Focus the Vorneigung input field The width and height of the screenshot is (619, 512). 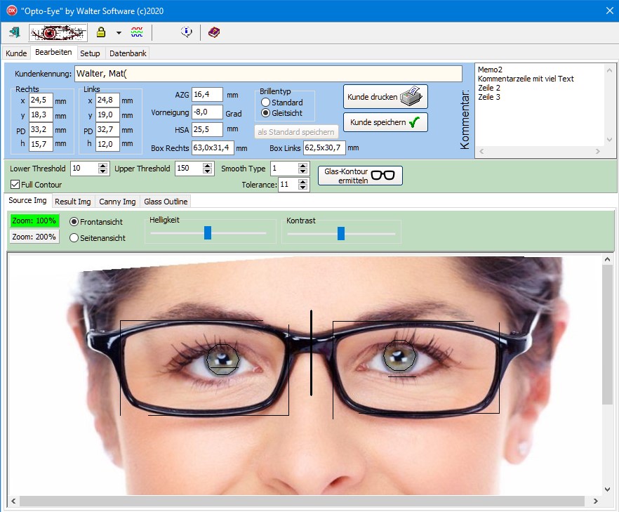[207, 112]
